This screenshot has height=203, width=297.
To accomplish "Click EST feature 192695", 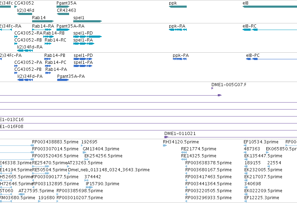I will point(82,145).
